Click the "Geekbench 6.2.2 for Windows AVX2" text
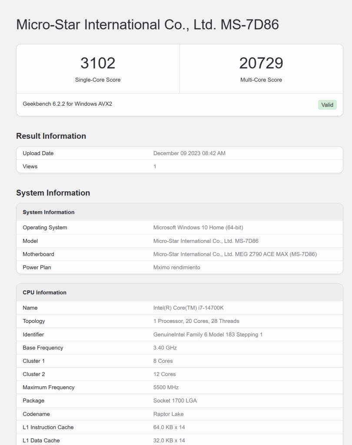Image resolution: width=352 pixels, height=445 pixels. tap(67, 104)
